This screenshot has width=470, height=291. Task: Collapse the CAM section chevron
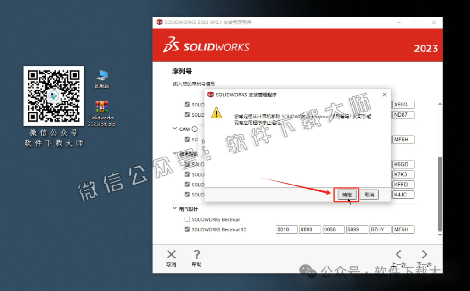(175, 129)
